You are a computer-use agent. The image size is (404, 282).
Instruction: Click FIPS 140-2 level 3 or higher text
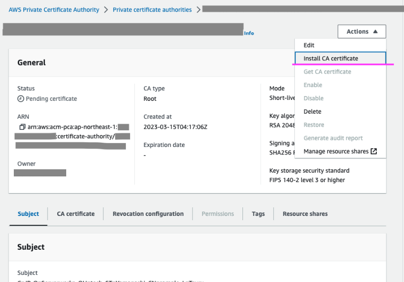307,180
